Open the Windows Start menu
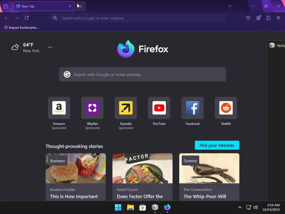This screenshot has width=285, height=214. click(118, 207)
